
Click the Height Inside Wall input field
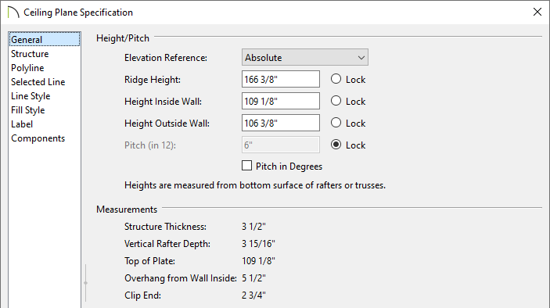[x=281, y=101]
